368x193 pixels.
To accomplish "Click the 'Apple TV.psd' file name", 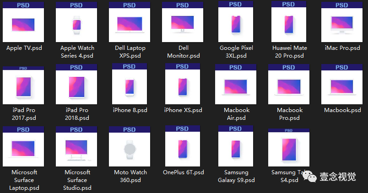I will tap(24, 48).
